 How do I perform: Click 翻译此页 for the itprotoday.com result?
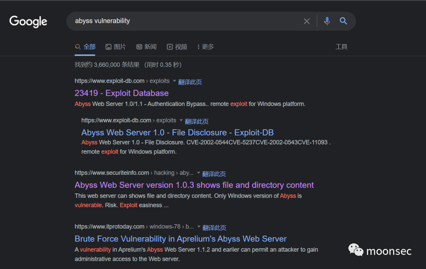click(x=214, y=228)
